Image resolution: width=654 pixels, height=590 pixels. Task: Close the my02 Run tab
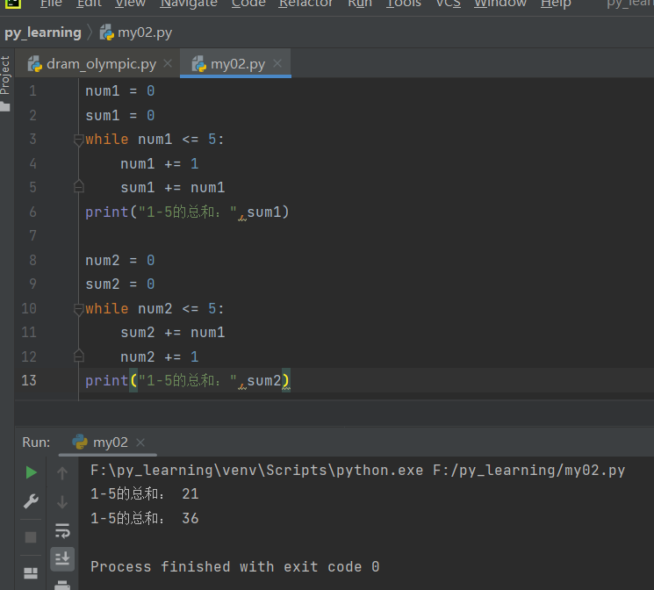[x=140, y=442]
